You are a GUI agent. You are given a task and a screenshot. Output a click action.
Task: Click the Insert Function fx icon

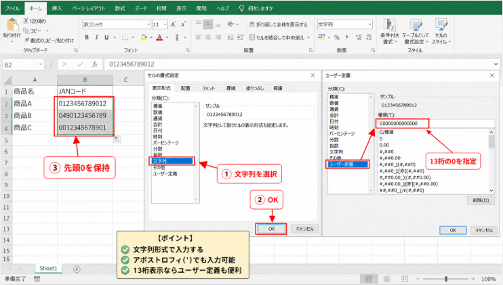click(95, 64)
